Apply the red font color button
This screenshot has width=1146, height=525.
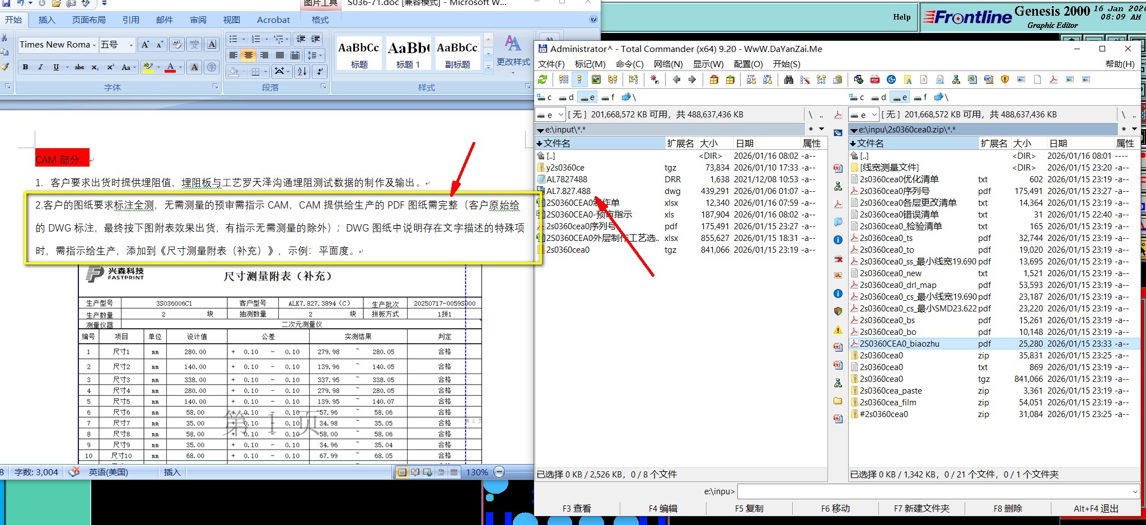170,67
